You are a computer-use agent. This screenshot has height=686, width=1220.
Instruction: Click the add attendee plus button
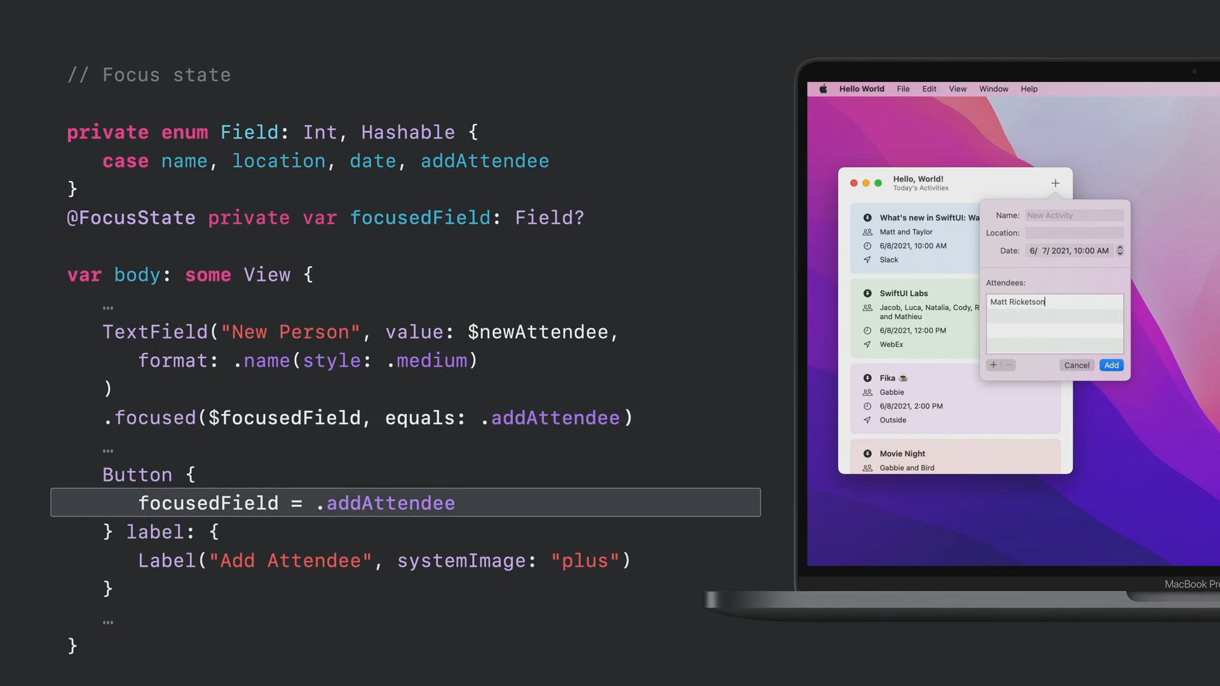pos(993,365)
